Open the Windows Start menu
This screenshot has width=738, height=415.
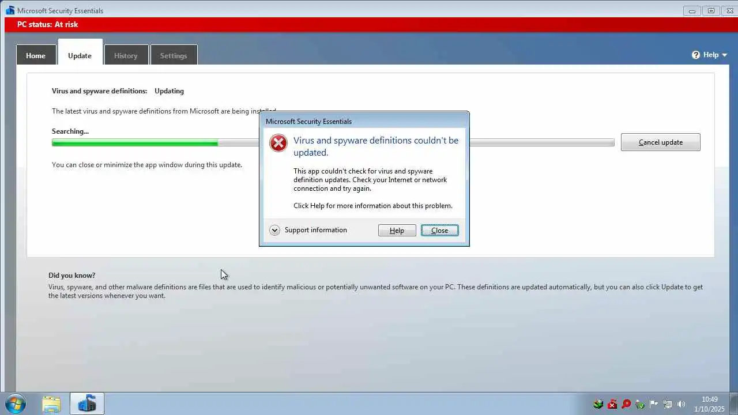(x=15, y=403)
